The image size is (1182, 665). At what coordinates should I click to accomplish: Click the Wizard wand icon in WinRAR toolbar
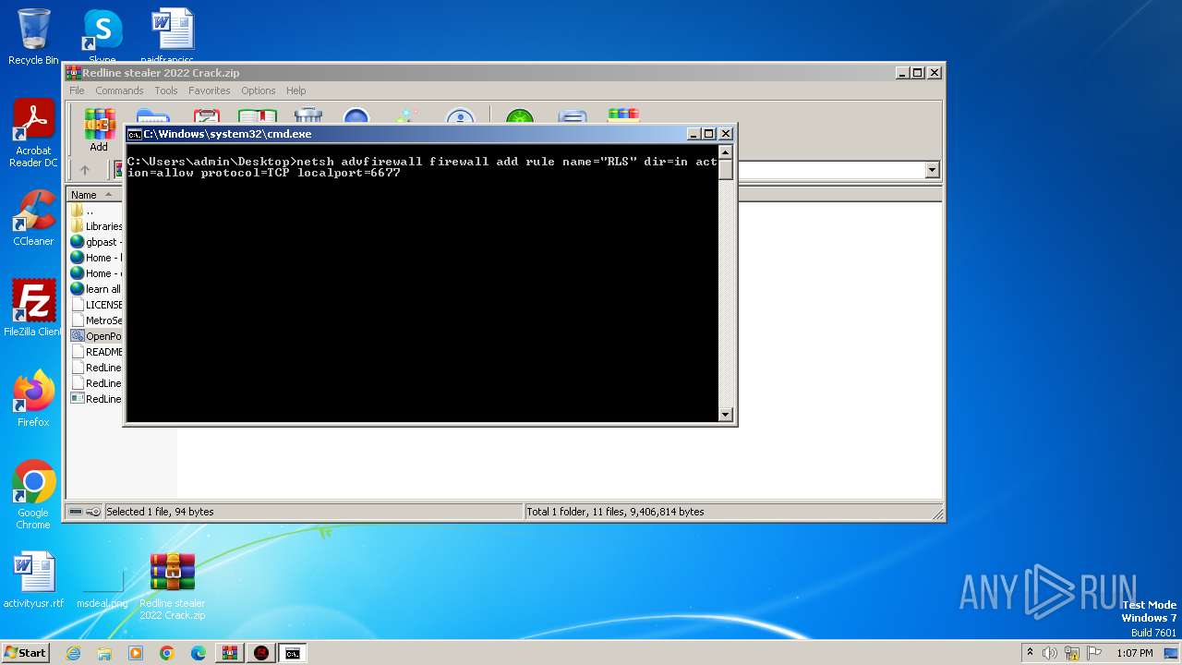(407, 115)
